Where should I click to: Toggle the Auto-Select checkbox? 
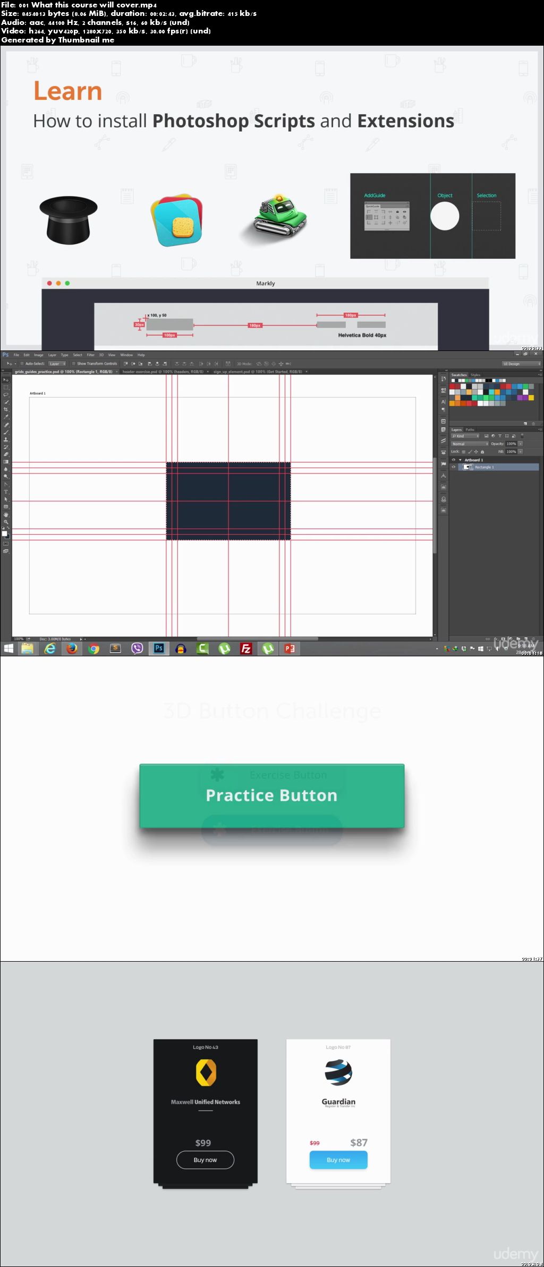tap(22, 364)
